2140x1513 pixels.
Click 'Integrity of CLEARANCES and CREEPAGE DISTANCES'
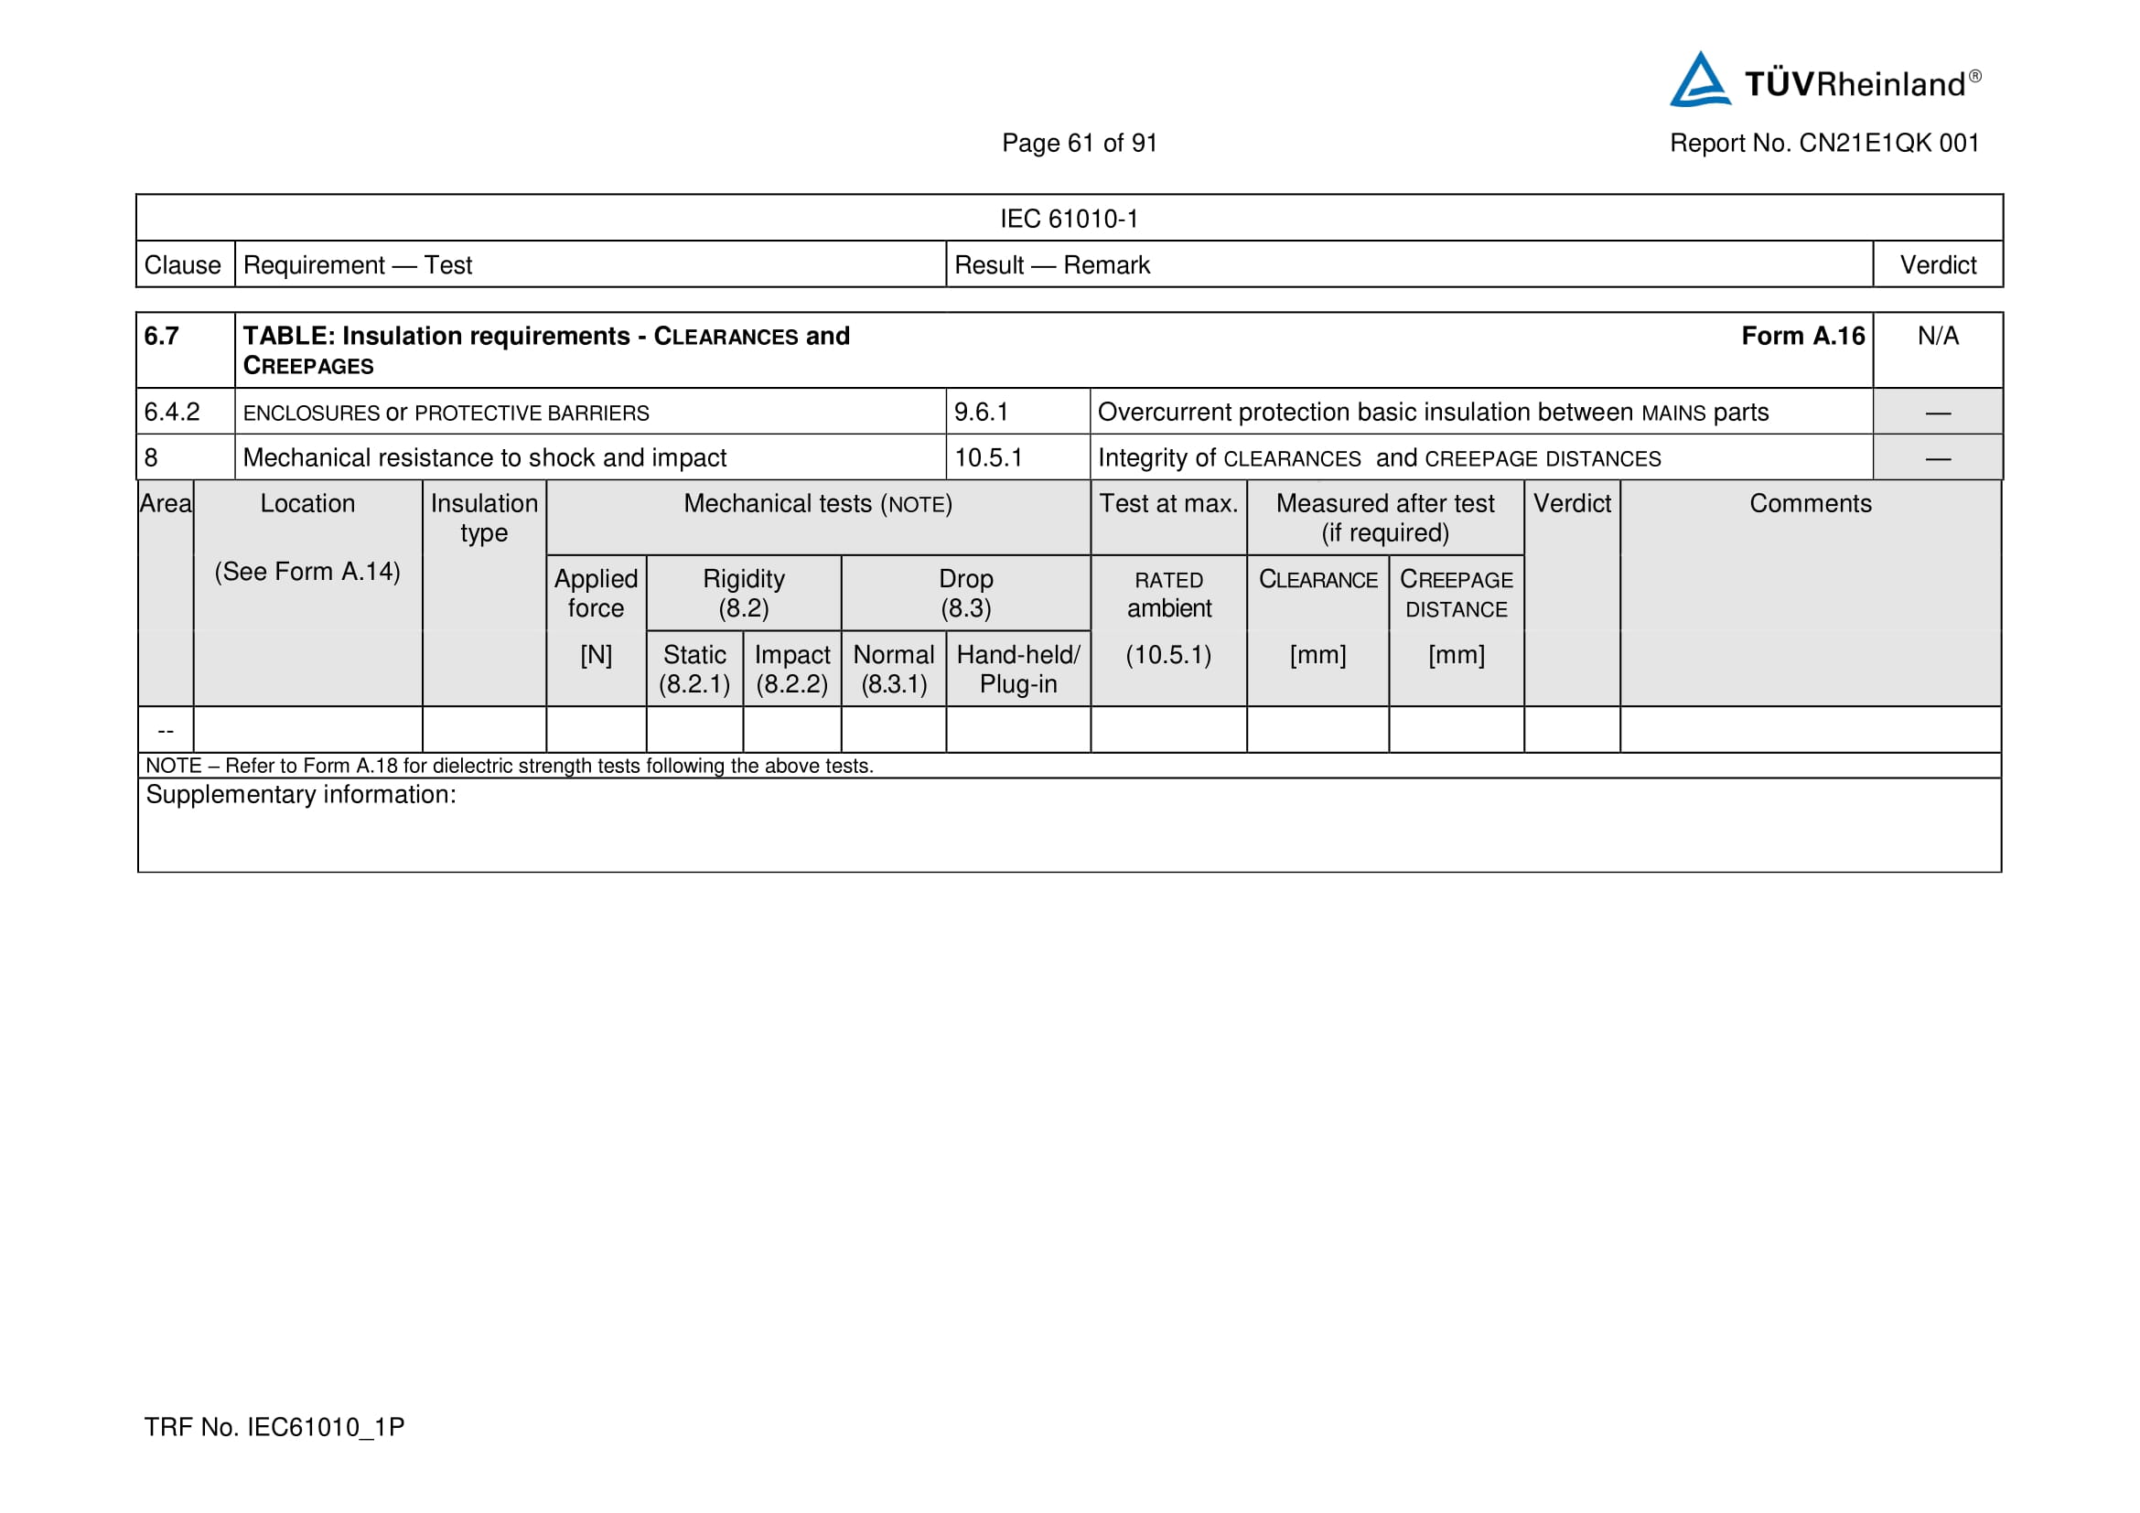[x=1380, y=458]
